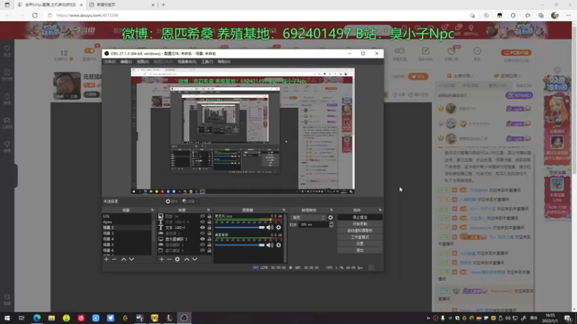577x324 pixels.
Task: Add a new source with plus icon
Action: click(161, 259)
